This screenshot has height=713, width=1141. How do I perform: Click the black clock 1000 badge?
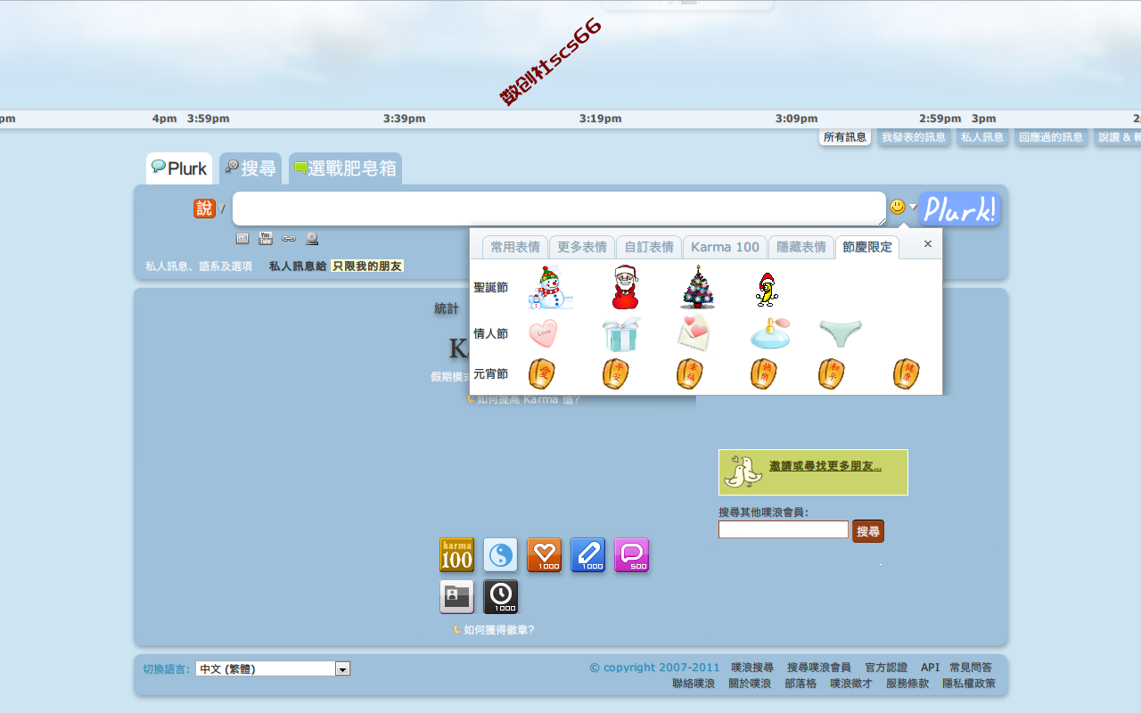click(501, 597)
